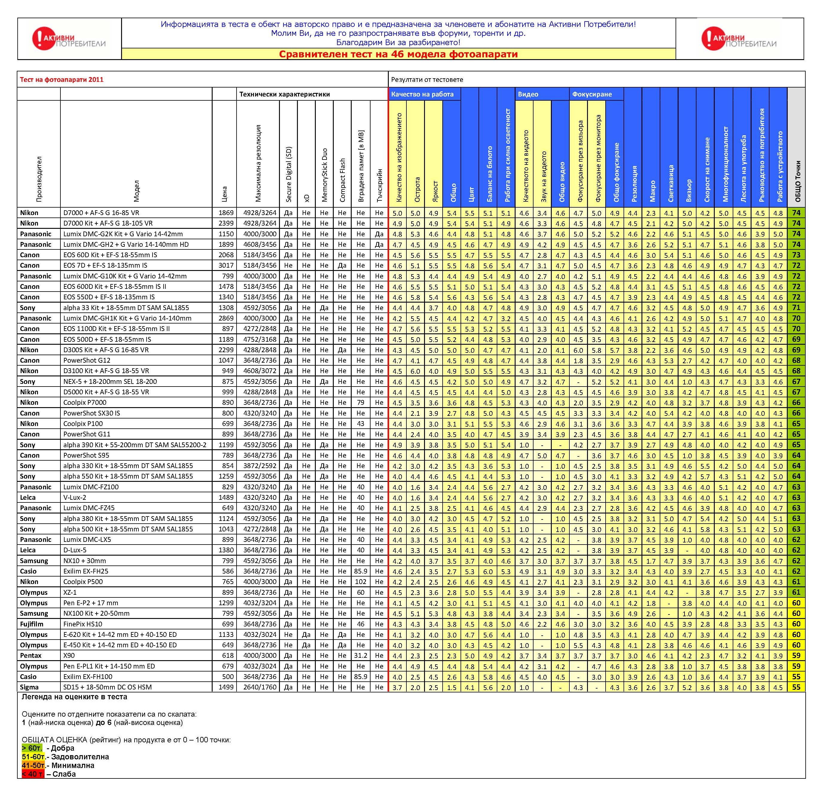
Task: Select the Качество на работа header
Action: point(423,94)
